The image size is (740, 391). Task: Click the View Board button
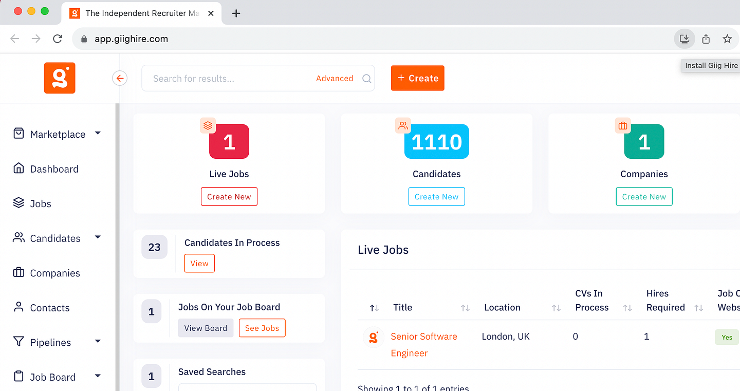(206, 328)
